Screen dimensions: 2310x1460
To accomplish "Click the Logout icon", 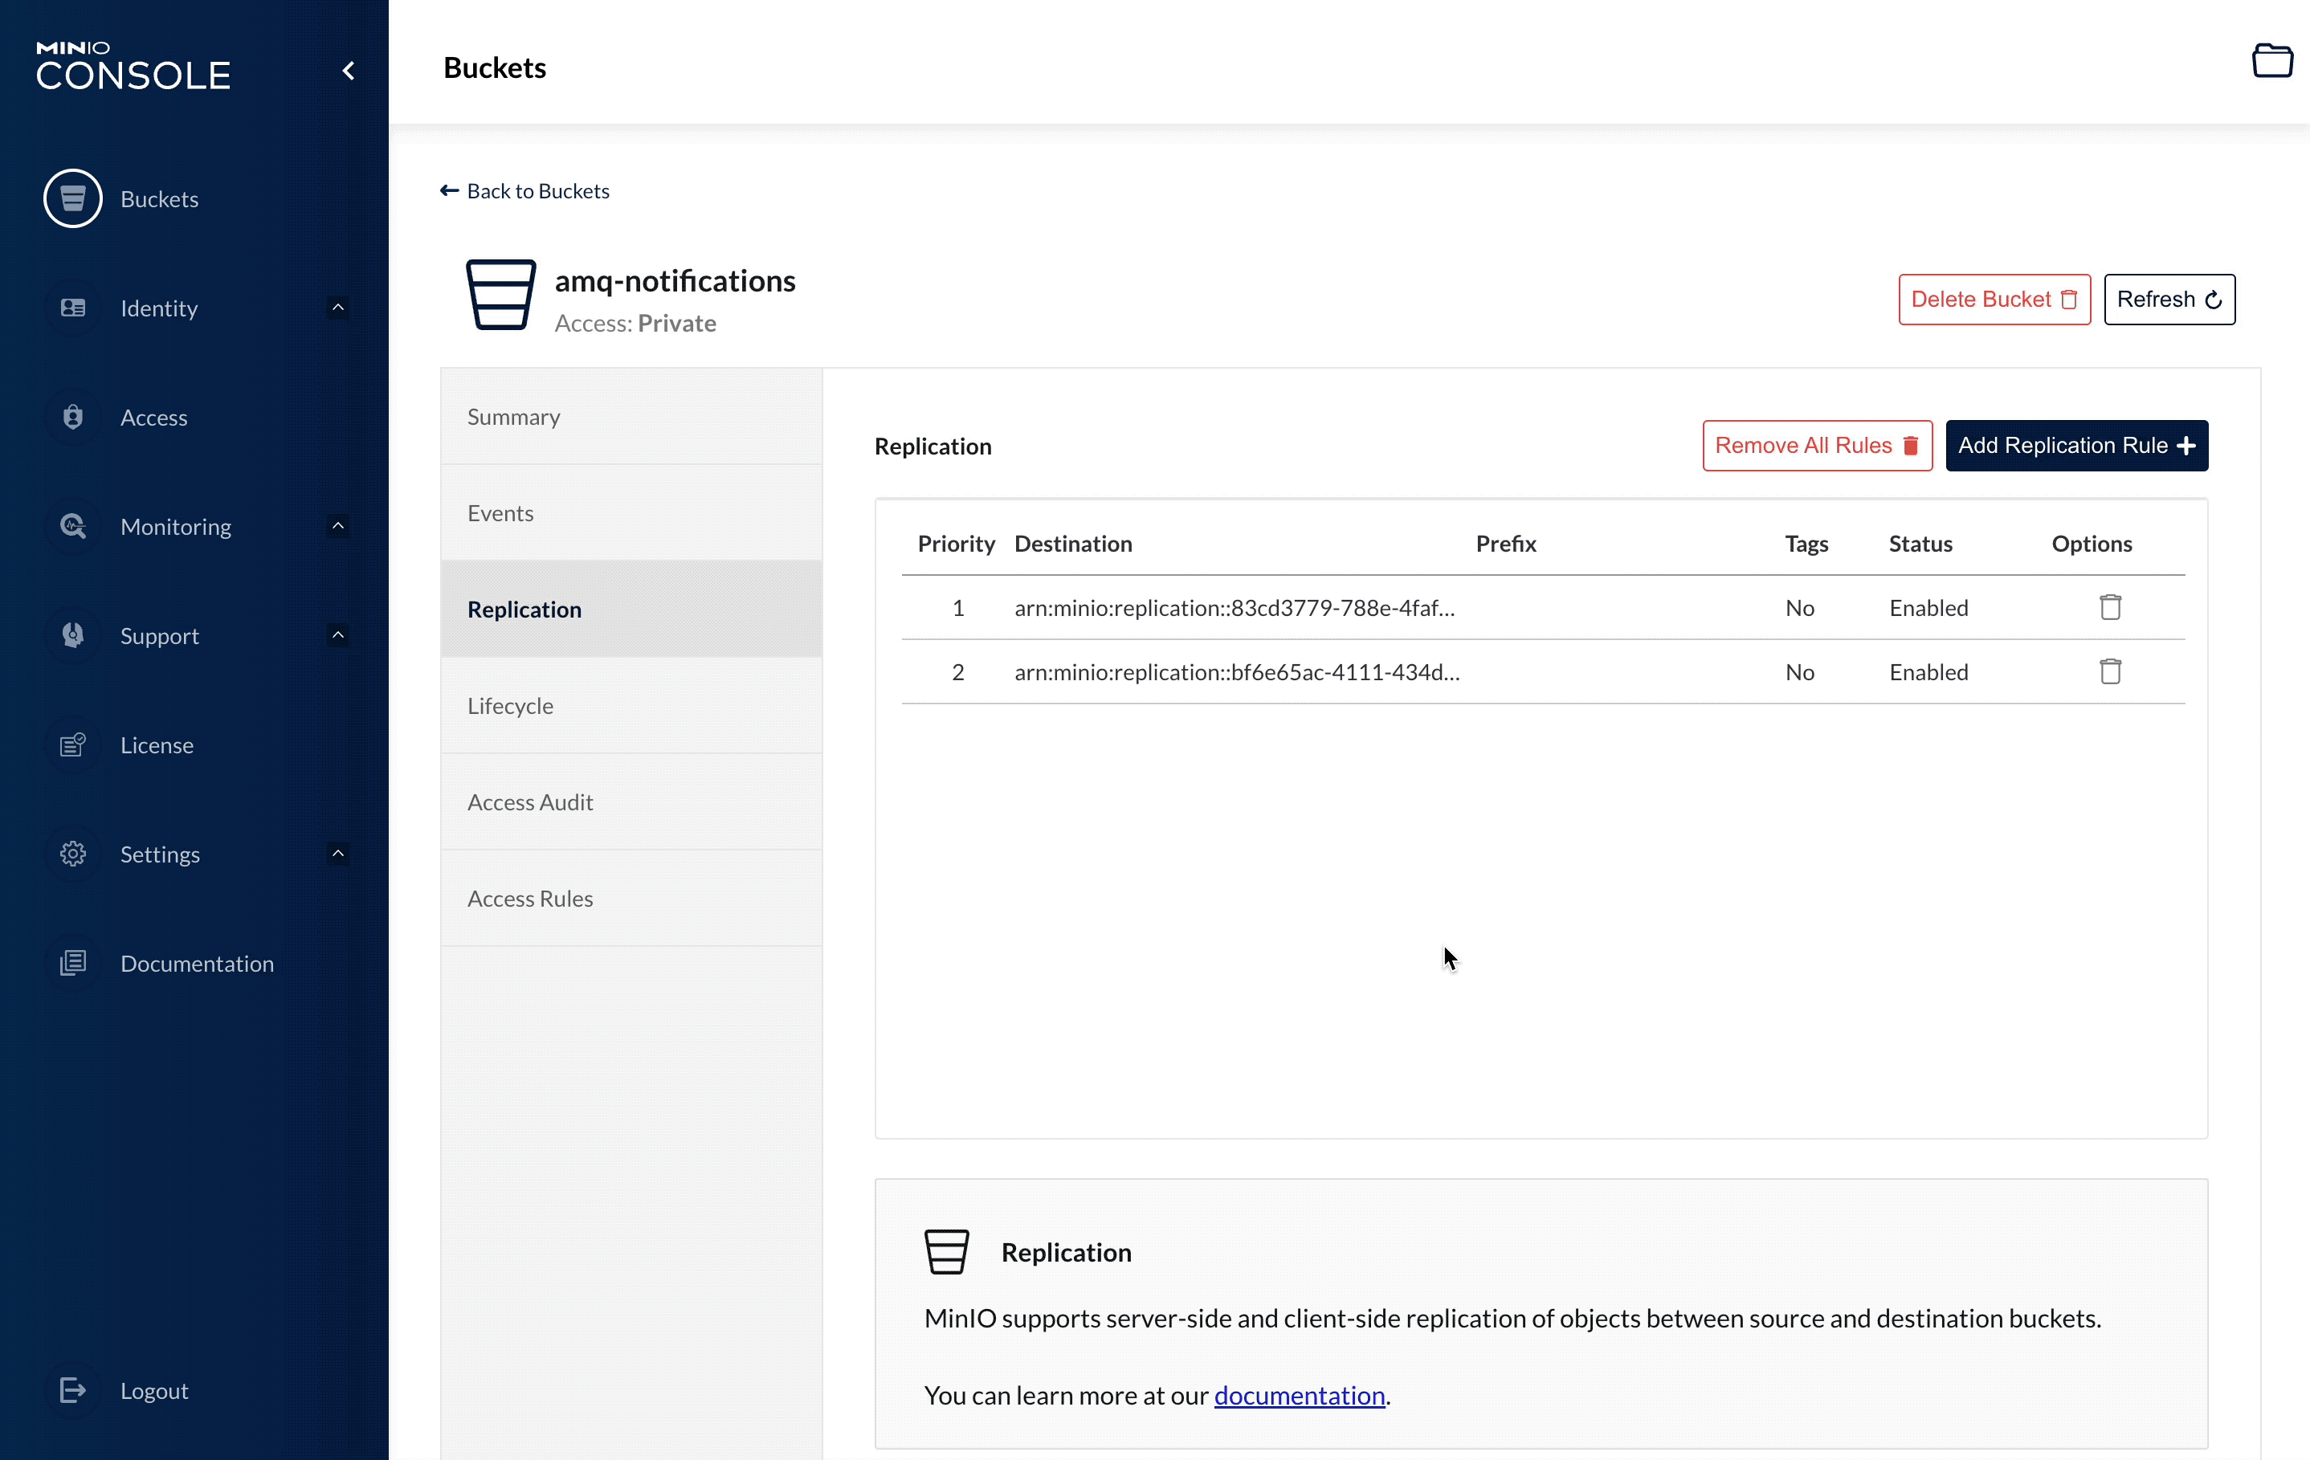I will coord(73,1390).
